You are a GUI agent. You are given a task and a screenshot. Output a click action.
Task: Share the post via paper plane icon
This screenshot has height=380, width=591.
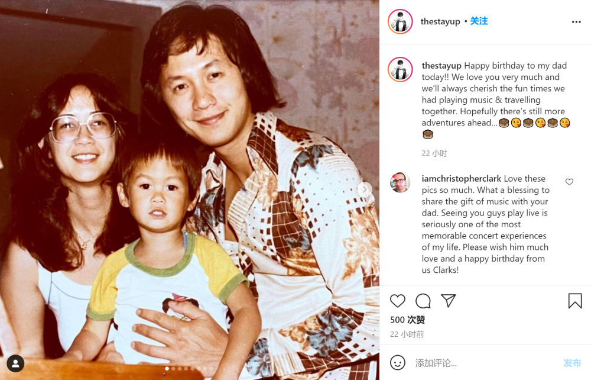point(449,300)
